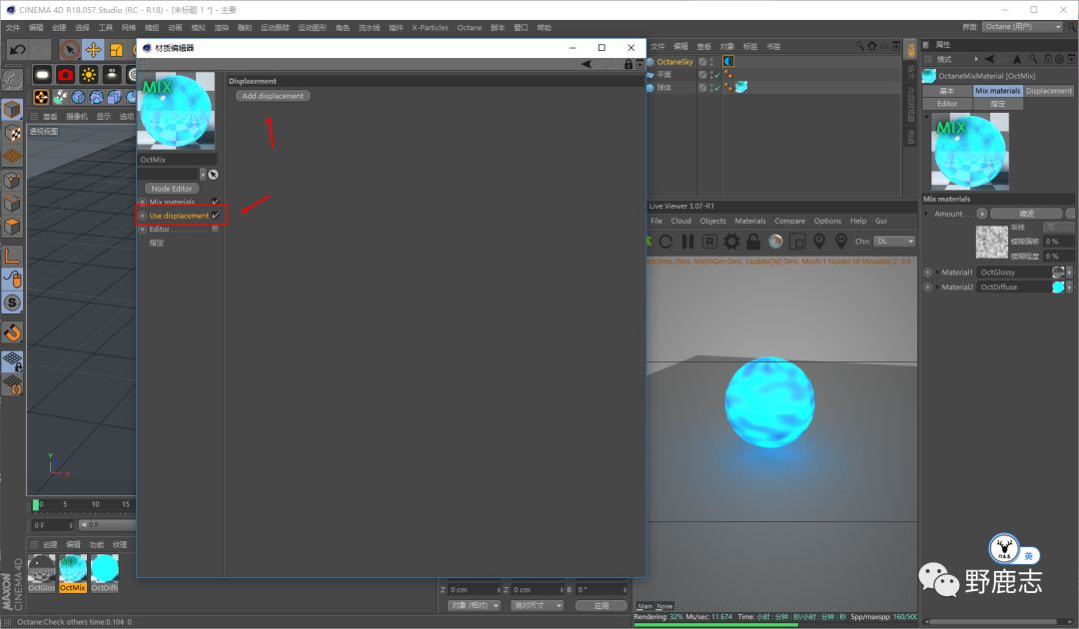Click the Octane sun light icon
Viewport: 1079px width, 629px height.
(89, 75)
